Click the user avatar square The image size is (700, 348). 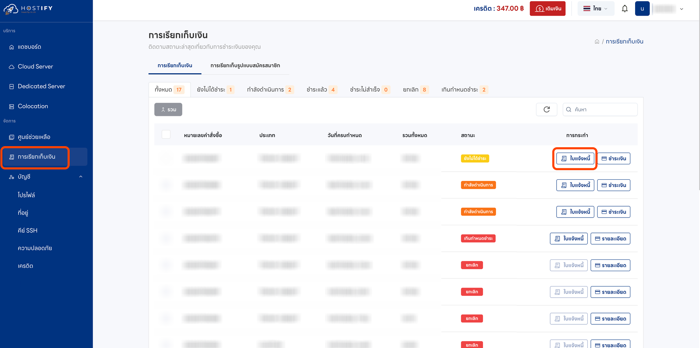(x=642, y=9)
